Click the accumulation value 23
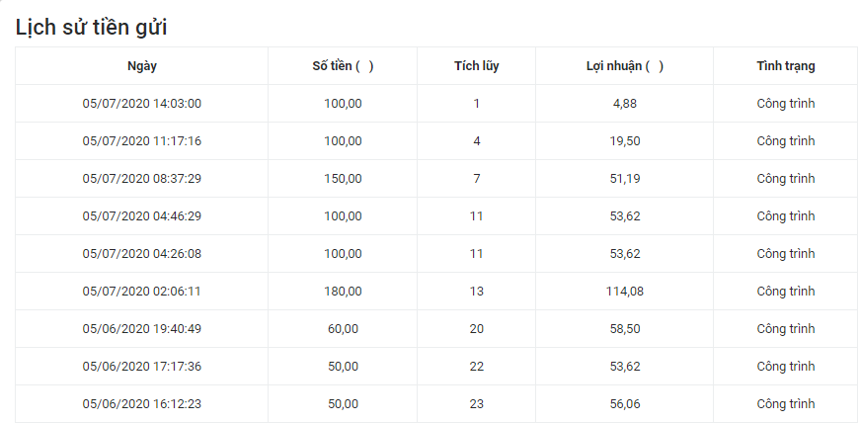The width and height of the screenshot is (861, 423). 476,404
